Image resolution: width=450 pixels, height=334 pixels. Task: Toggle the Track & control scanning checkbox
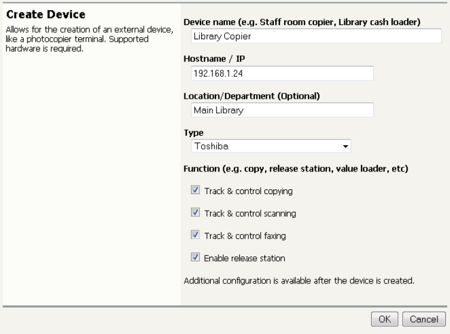coord(195,213)
